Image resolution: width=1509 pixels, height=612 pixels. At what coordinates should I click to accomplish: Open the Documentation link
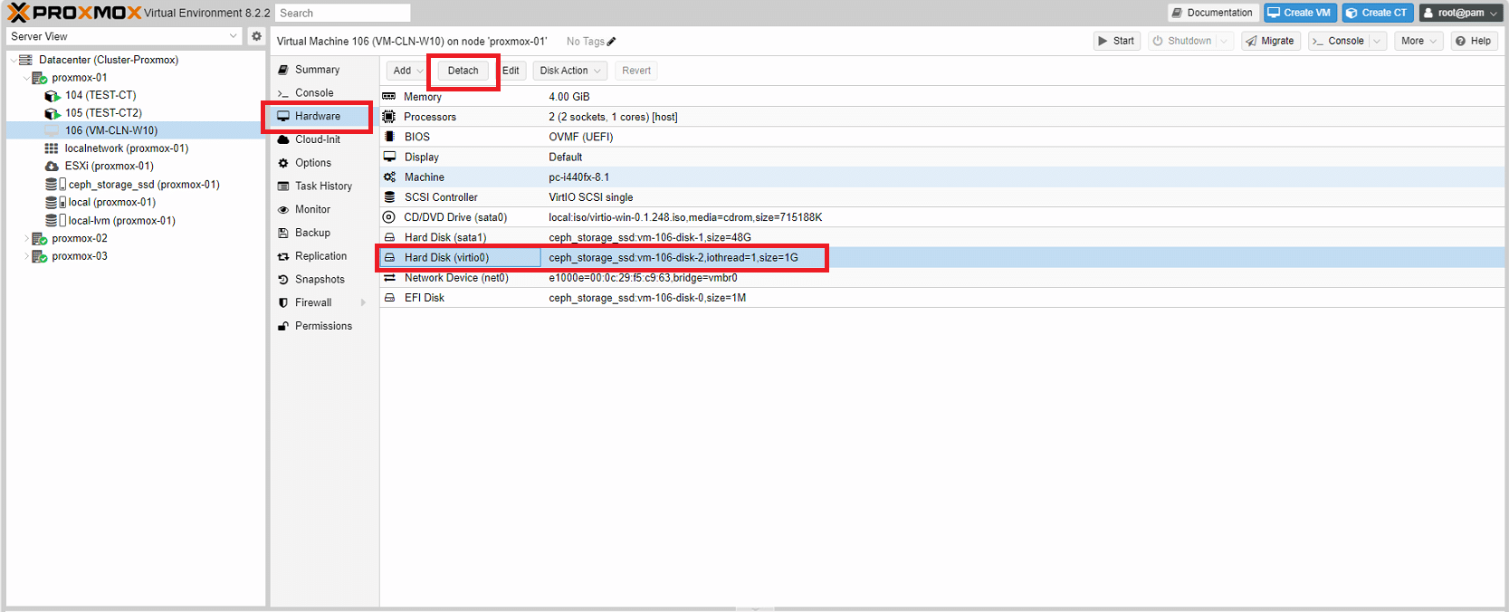(x=1212, y=13)
